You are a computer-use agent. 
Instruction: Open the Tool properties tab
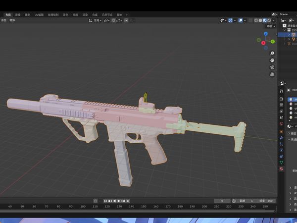tap(281, 91)
